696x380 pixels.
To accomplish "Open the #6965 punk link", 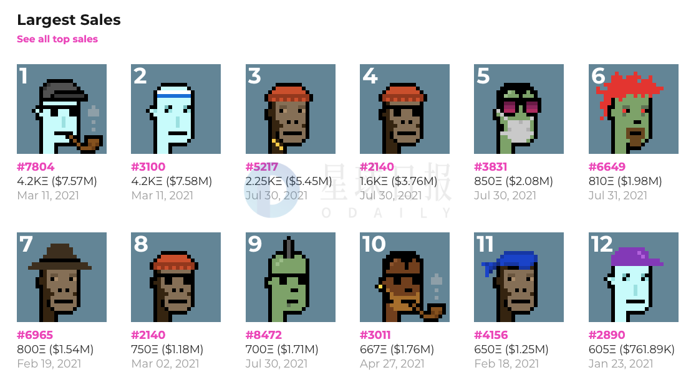I will [35, 335].
